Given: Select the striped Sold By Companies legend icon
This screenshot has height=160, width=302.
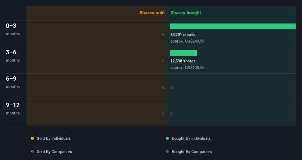Looking at the screenshot, I should (32, 152).
